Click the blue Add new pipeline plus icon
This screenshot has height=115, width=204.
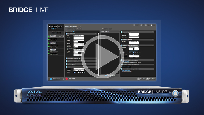pos(51,79)
